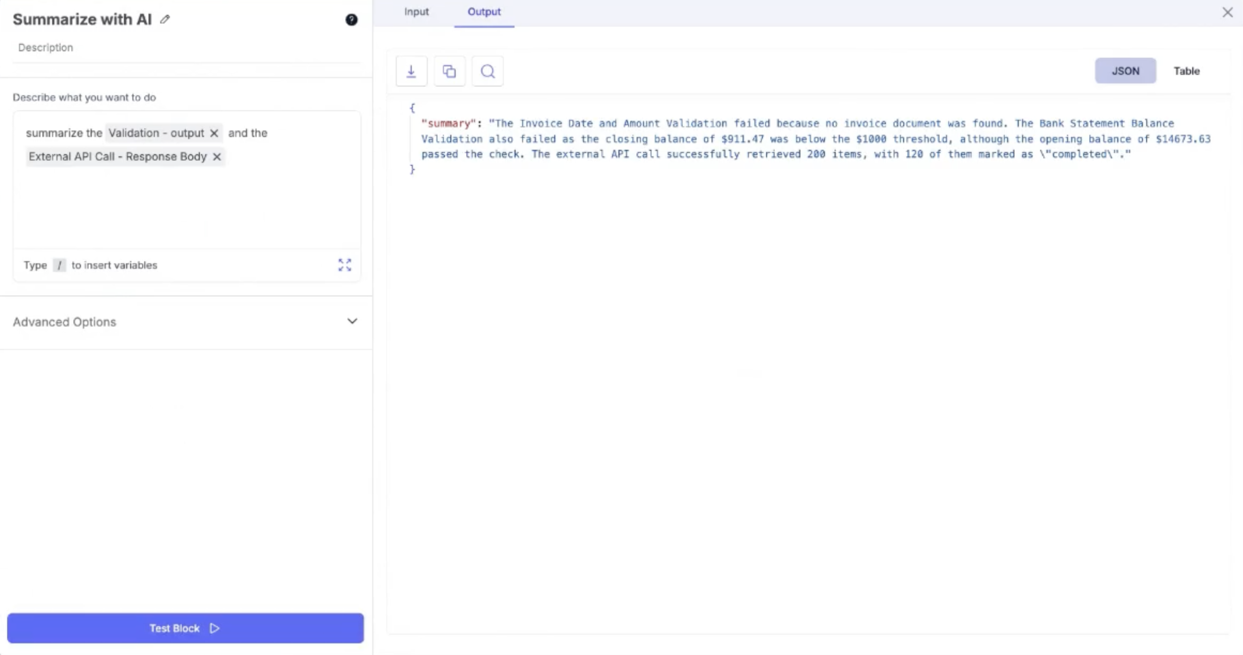
Task: Remove External API Call - Response Body chip
Action: coord(217,157)
